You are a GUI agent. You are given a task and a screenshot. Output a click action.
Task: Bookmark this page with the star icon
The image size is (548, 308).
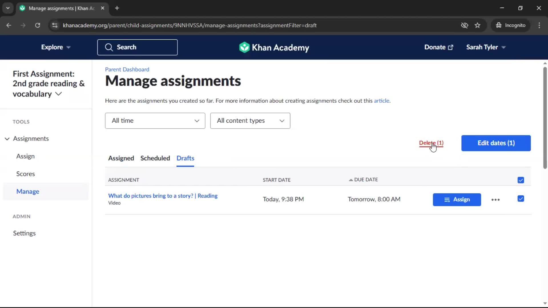click(x=478, y=25)
